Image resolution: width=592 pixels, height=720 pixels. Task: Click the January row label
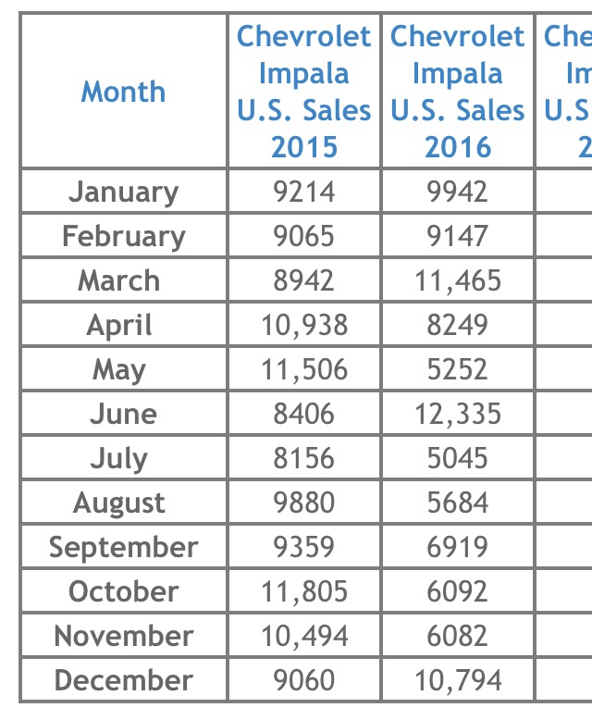pyautogui.click(x=124, y=191)
